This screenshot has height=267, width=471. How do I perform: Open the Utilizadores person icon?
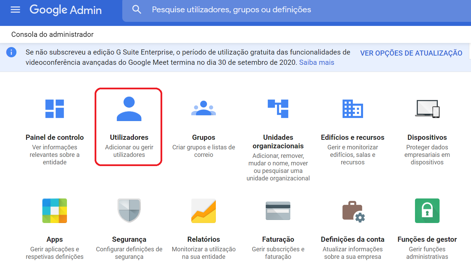[x=129, y=109]
